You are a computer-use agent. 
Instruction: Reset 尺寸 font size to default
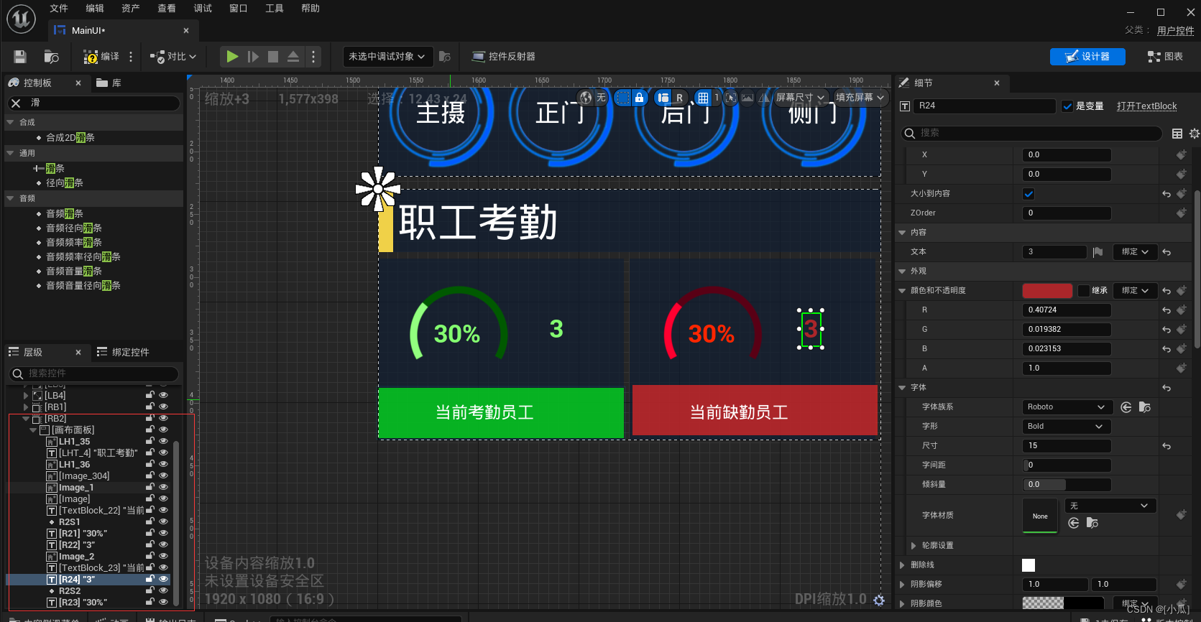1167,446
